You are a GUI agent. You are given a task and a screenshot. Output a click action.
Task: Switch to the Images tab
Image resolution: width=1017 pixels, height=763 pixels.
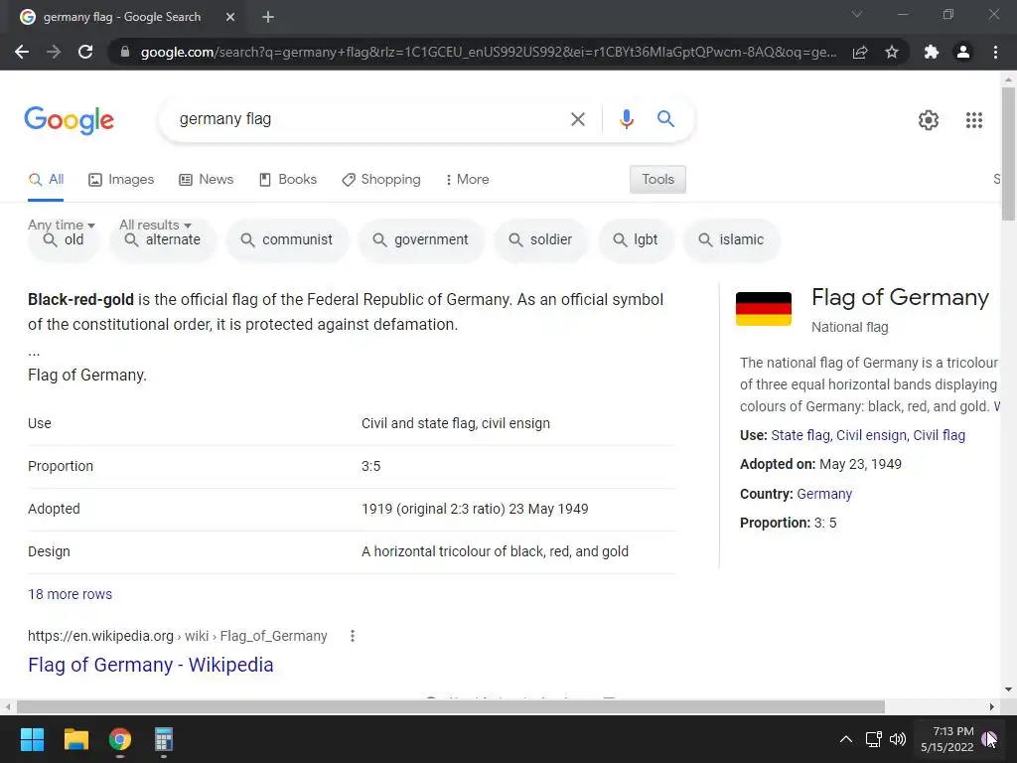pyautogui.click(x=121, y=180)
